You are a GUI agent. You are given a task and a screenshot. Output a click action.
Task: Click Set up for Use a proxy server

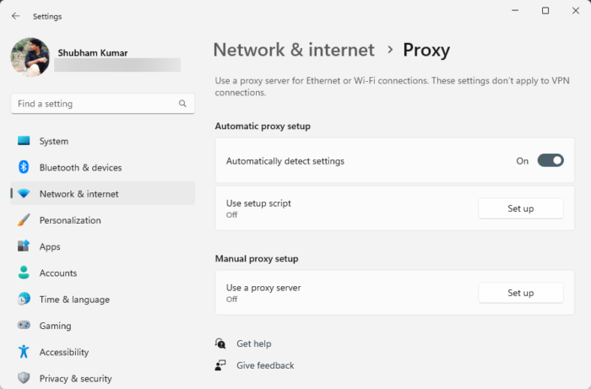coord(520,293)
